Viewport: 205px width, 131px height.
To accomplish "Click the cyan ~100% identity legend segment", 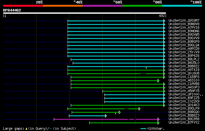I will point(182,6).
